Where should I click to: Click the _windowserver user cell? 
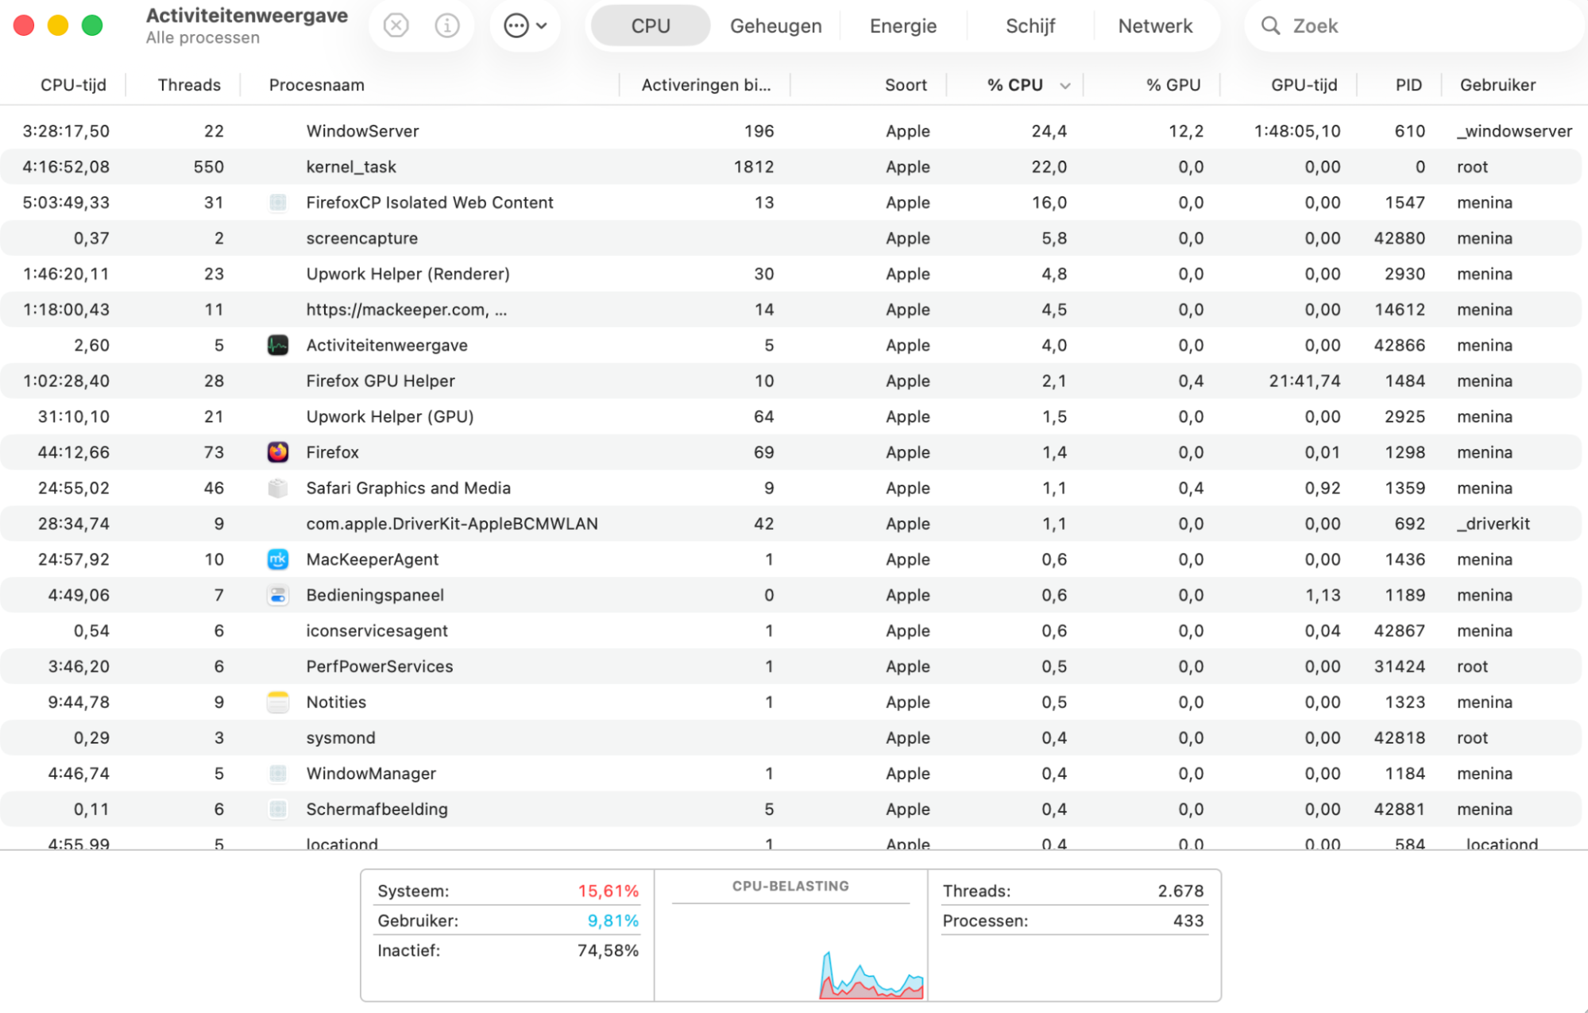[x=1514, y=131]
